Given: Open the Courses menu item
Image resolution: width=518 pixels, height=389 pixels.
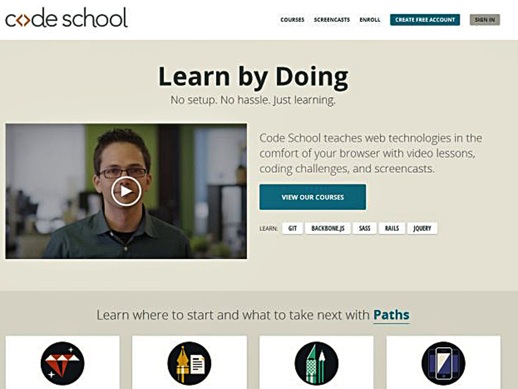Looking at the screenshot, I should click(x=292, y=20).
